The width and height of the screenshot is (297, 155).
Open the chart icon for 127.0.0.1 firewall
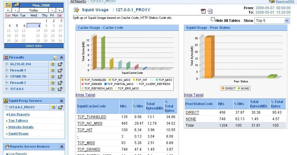point(60,89)
